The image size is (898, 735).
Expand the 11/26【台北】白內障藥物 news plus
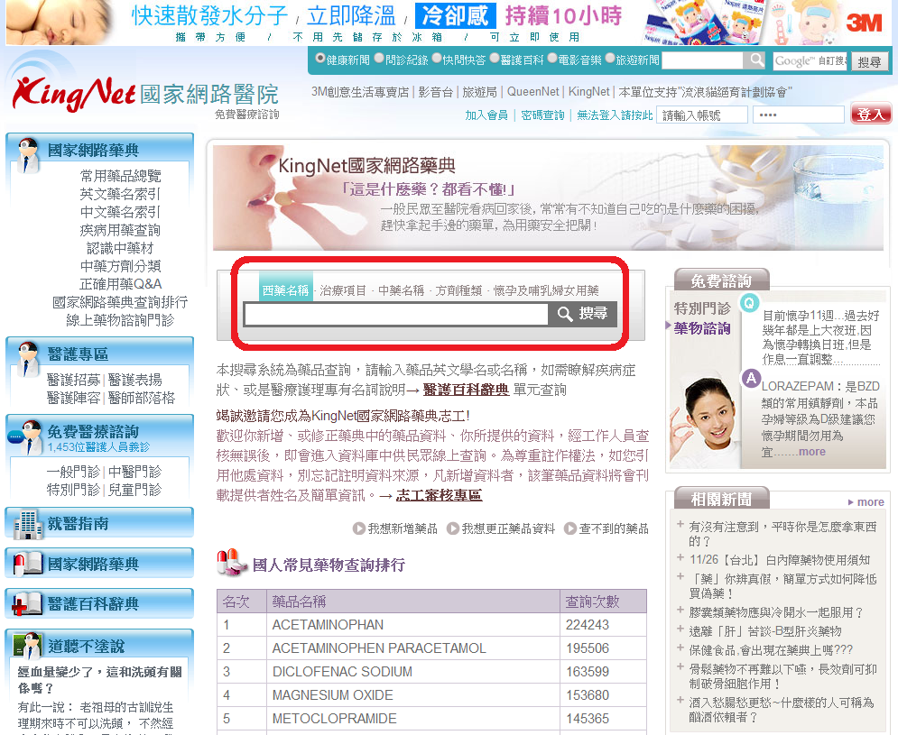click(x=680, y=557)
